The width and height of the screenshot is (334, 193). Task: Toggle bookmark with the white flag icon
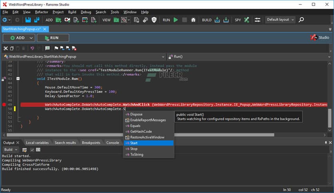click(56, 48)
